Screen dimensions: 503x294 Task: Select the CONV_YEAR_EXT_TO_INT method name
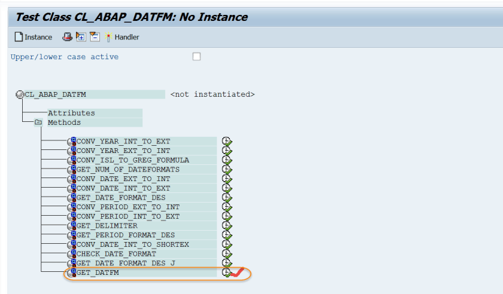(x=123, y=151)
